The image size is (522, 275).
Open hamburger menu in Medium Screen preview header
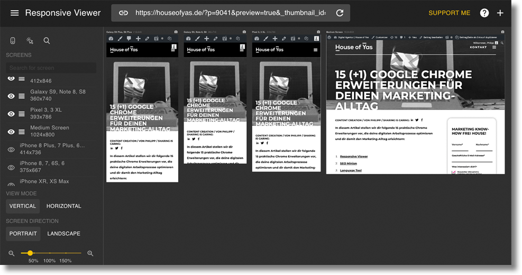[494, 47]
